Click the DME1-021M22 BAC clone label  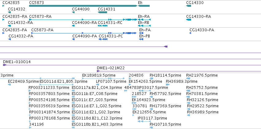pyautogui.click(x=111, y=68)
